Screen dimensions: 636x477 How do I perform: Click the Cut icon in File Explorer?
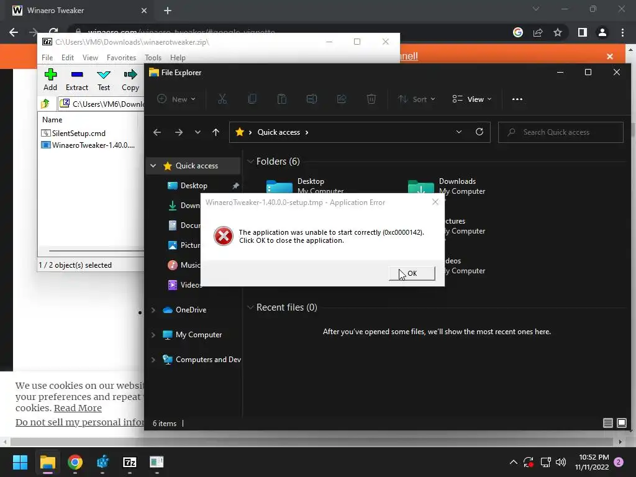coord(222,99)
